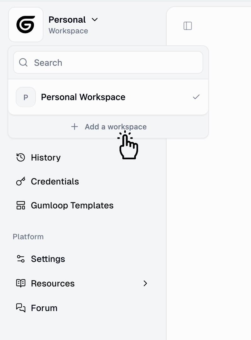Click the Gumloop logo icon

pyautogui.click(x=26, y=25)
